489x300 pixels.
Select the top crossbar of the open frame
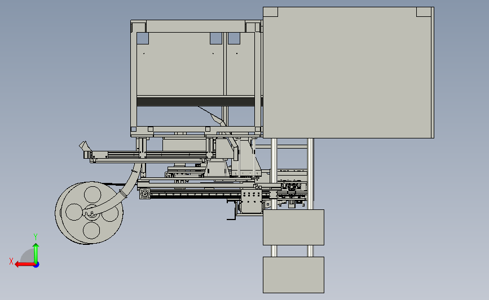(x=196, y=26)
